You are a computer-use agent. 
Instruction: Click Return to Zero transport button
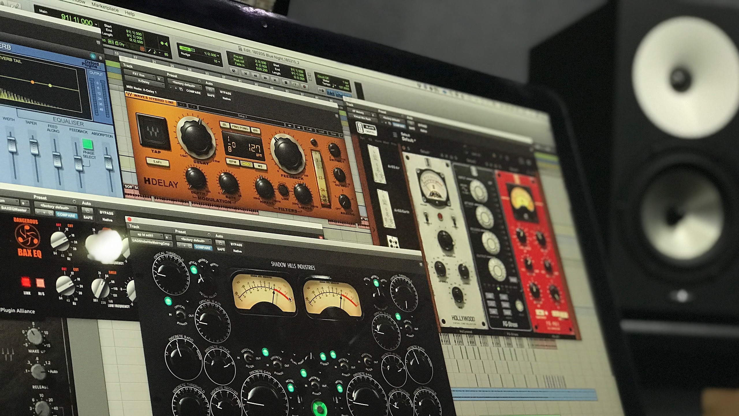click(x=246, y=73)
